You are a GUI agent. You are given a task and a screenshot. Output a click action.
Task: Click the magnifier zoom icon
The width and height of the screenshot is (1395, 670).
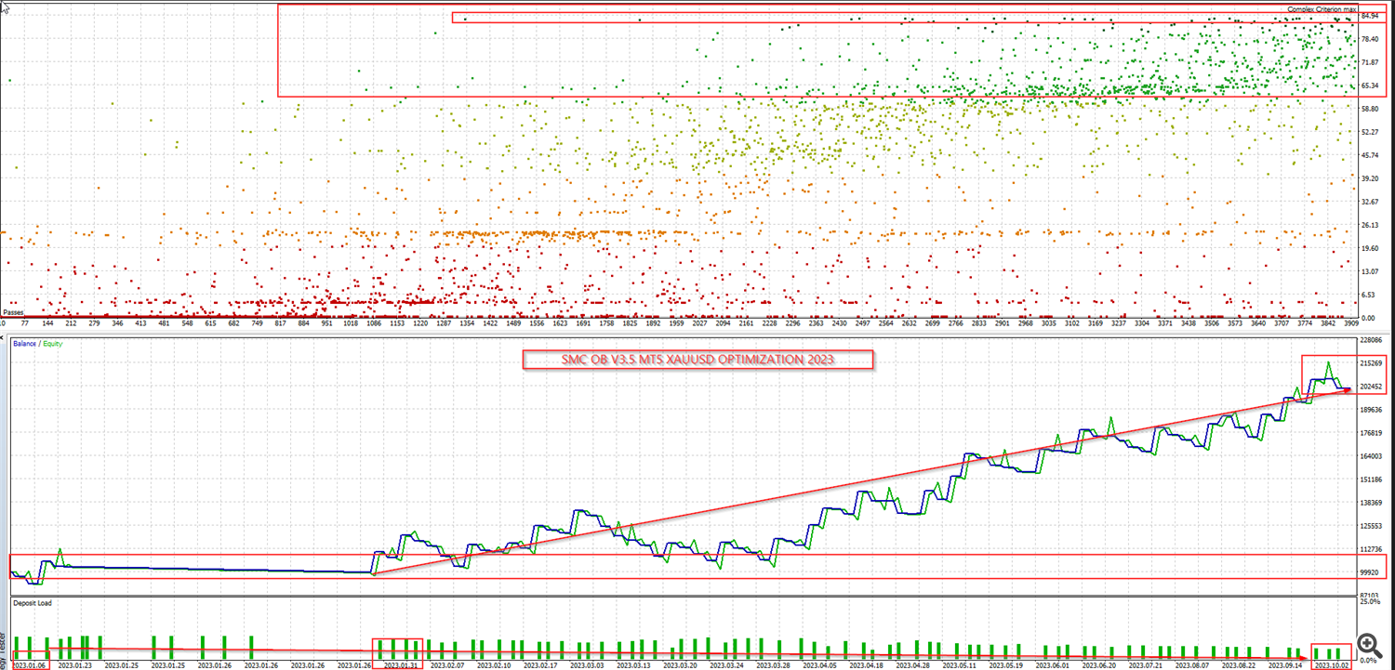click(x=1367, y=644)
